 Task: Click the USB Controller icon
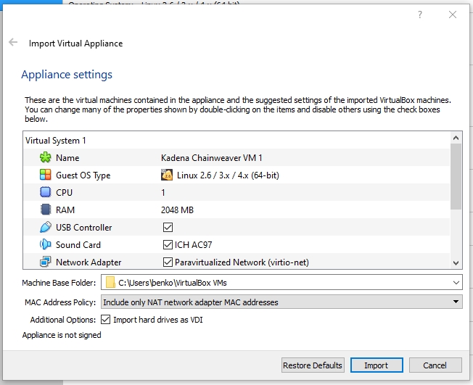coord(46,228)
